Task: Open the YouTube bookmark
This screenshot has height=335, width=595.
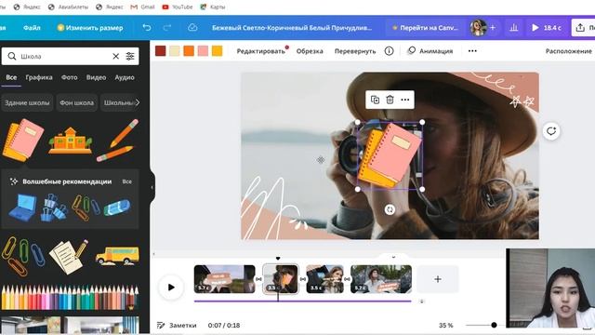Action: (178, 7)
